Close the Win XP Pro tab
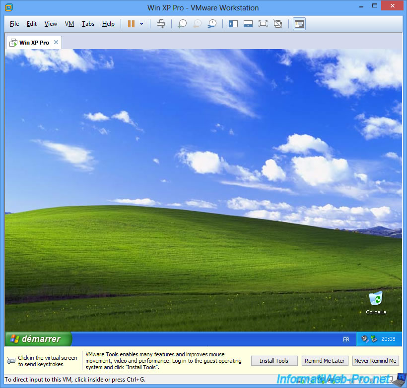This screenshot has width=407, height=388. [x=56, y=42]
